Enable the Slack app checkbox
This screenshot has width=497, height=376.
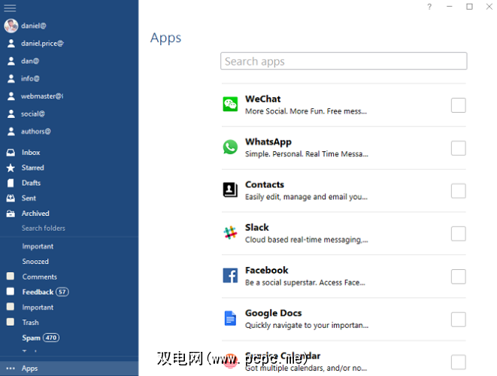(x=458, y=234)
